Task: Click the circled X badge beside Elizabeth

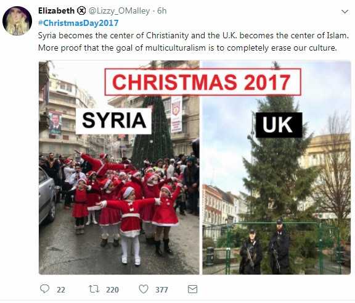Action: (x=81, y=10)
